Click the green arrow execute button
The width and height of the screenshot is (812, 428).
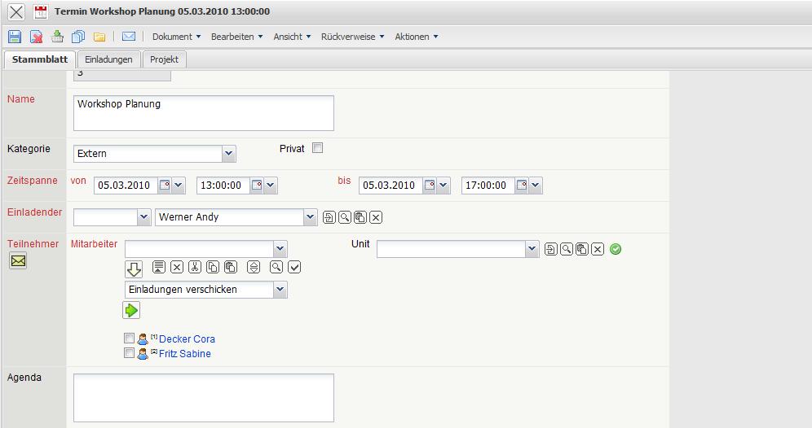(x=132, y=310)
